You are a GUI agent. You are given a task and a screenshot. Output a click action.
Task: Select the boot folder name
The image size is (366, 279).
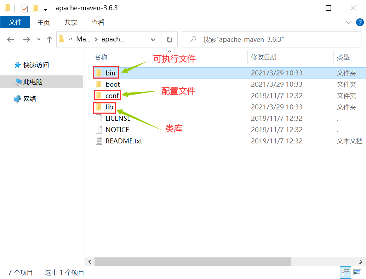click(x=113, y=84)
